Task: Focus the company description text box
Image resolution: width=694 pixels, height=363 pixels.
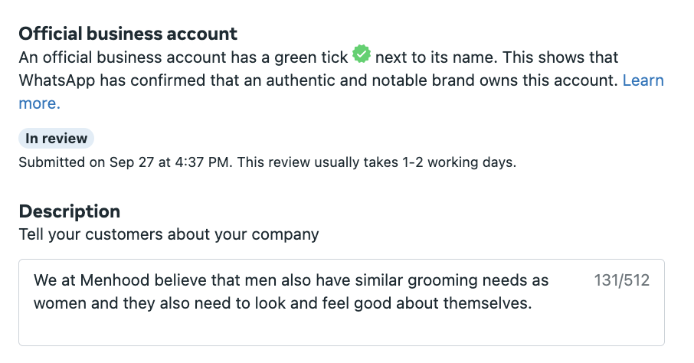Action: coord(341,302)
